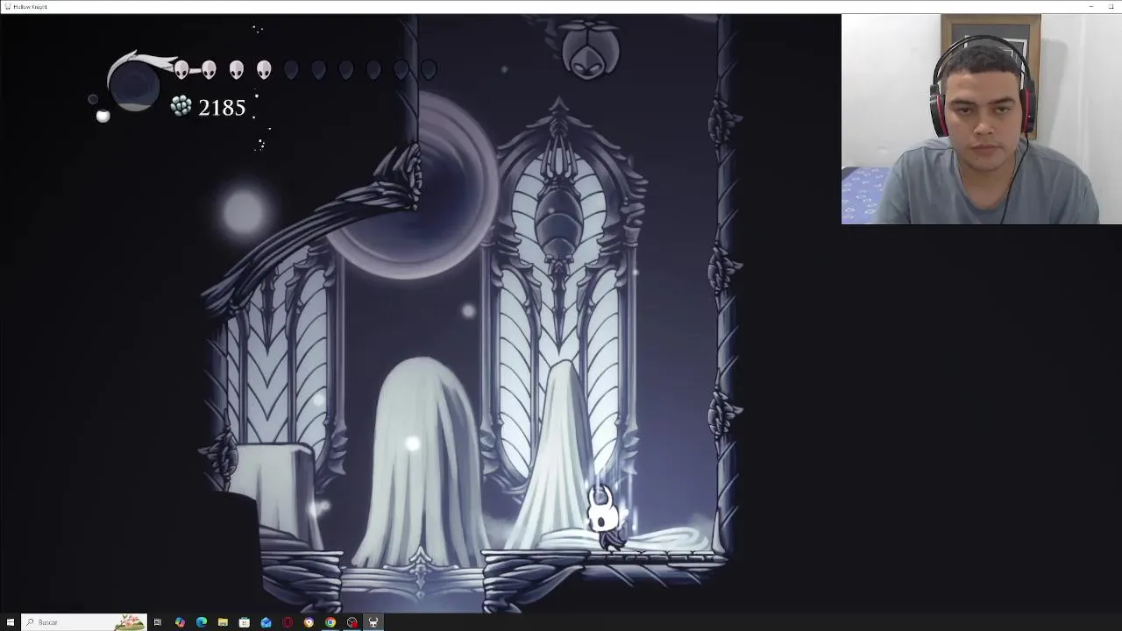This screenshot has width=1122, height=631.
Task: Click the last empty health mask
Action: [429, 69]
